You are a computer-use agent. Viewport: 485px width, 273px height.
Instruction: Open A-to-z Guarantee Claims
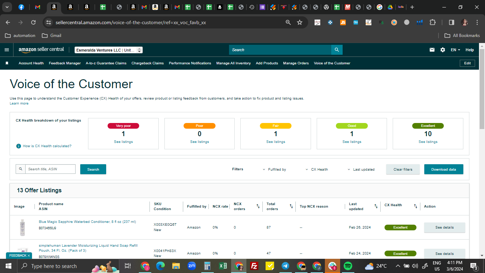(106, 63)
